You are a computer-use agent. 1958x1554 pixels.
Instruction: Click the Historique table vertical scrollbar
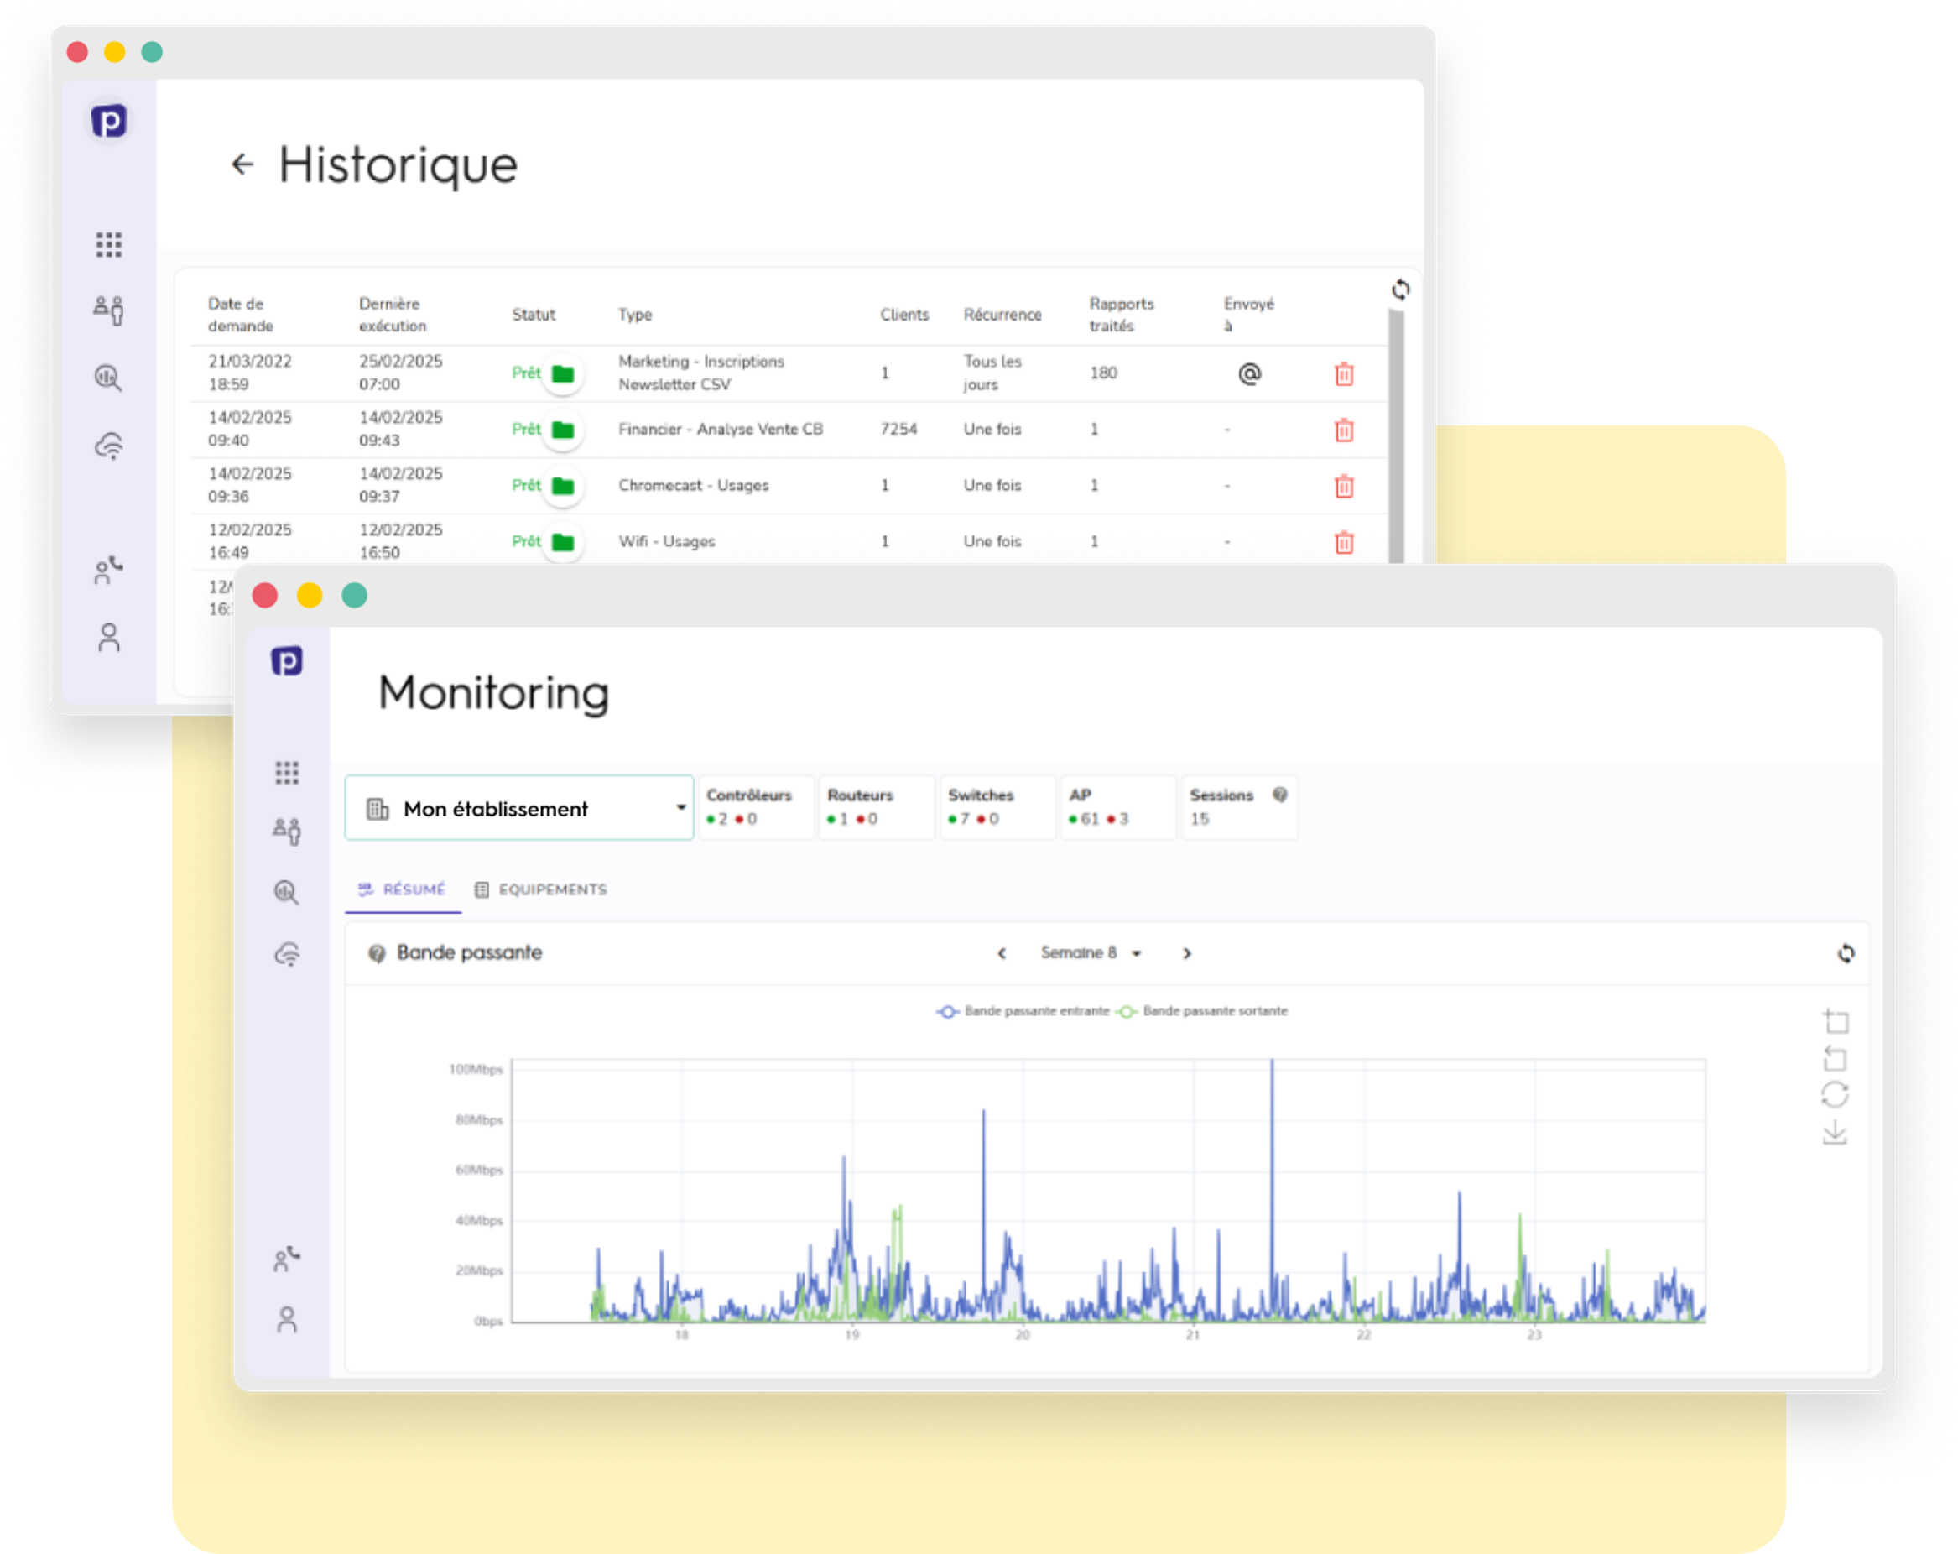click(x=1397, y=436)
